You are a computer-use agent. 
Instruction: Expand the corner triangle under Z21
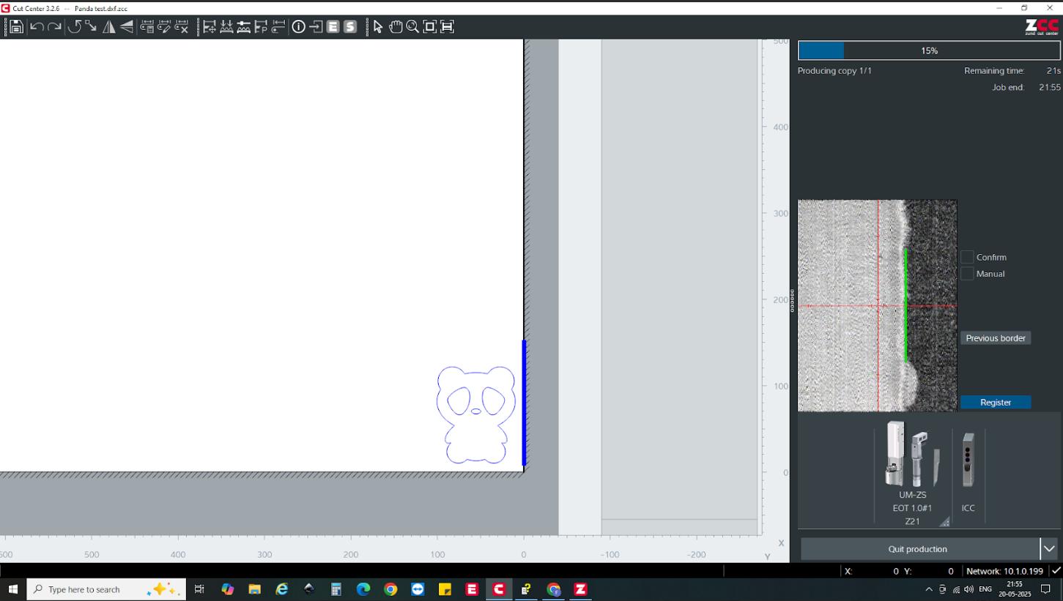[x=945, y=522]
